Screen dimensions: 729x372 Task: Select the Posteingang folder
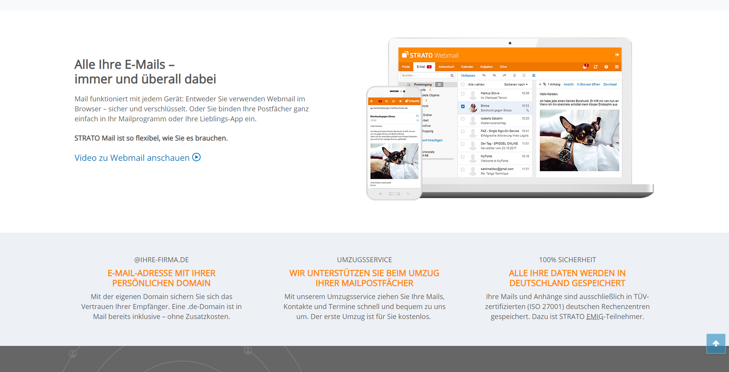click(x=423, y=84)
